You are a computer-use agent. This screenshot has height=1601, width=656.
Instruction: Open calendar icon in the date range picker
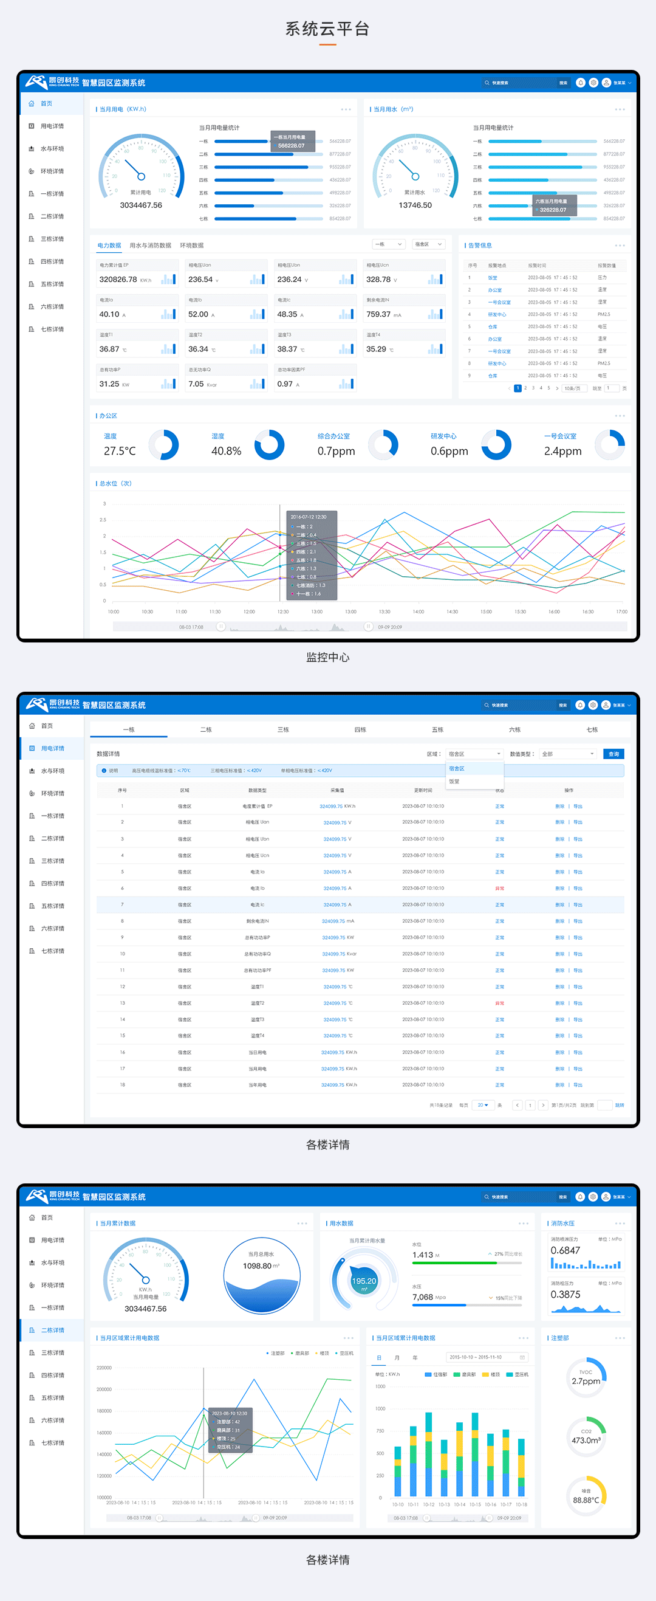point(522,1357)
